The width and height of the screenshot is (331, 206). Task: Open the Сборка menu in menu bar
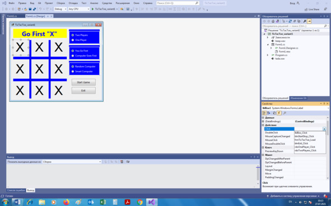(61, 3)
